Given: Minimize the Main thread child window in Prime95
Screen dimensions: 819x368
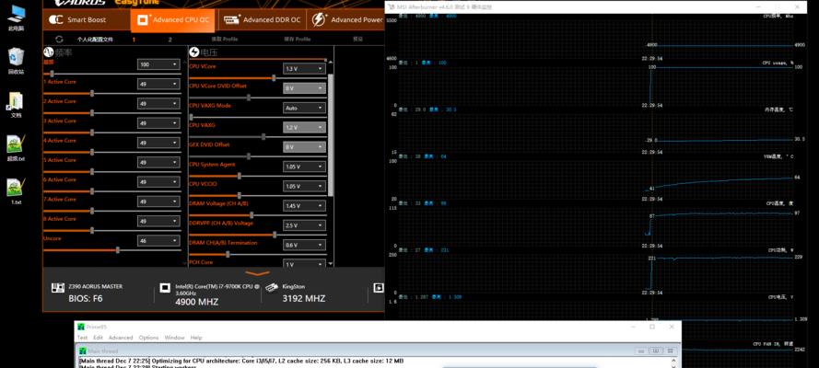Looking at the screenshot, I should (x=639, y=351).
